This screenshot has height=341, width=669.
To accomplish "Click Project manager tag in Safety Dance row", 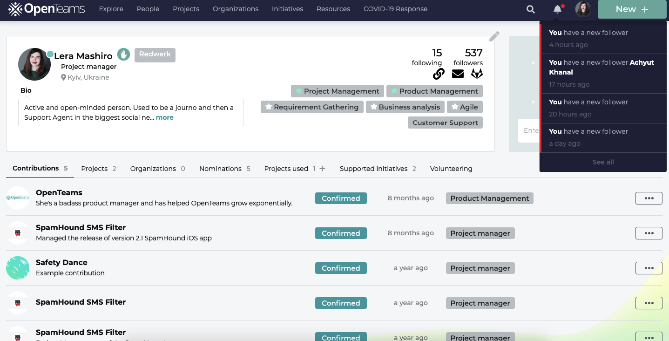I will (480, 268).
